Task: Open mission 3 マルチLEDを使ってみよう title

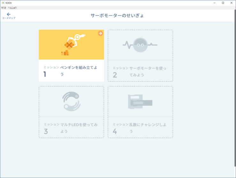Action: [x=79, y=128]
